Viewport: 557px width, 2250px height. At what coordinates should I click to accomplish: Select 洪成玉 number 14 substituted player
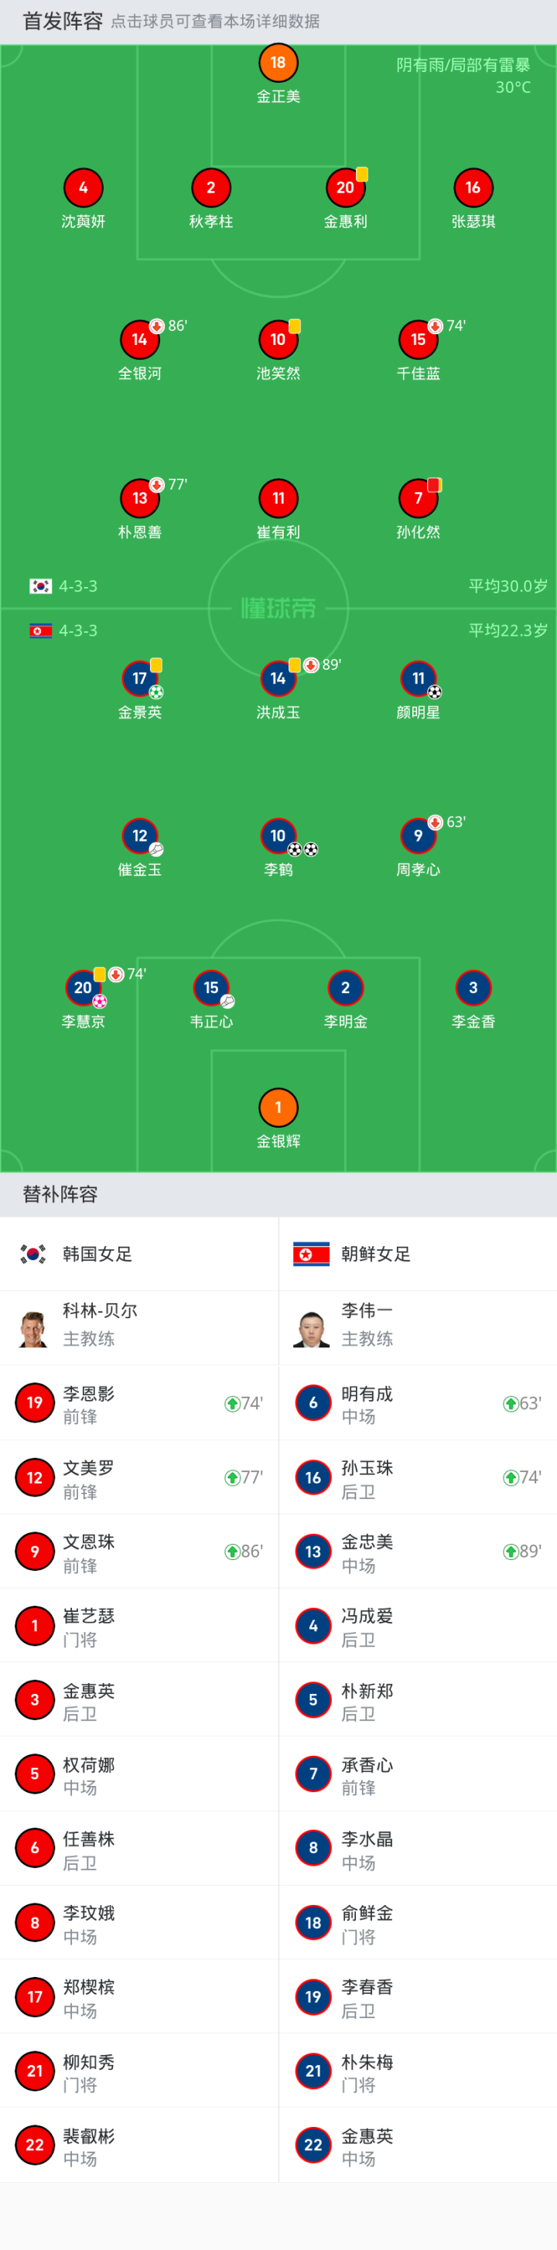(x=278, y=678)
